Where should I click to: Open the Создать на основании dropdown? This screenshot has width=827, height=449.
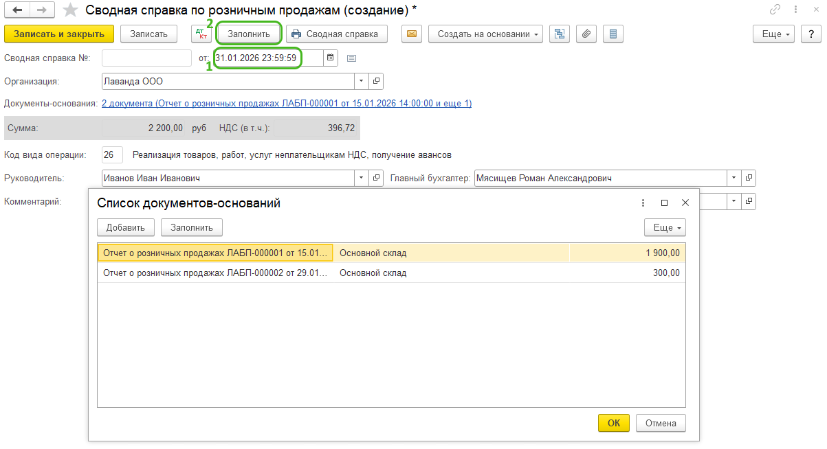[x=485, y=34]
